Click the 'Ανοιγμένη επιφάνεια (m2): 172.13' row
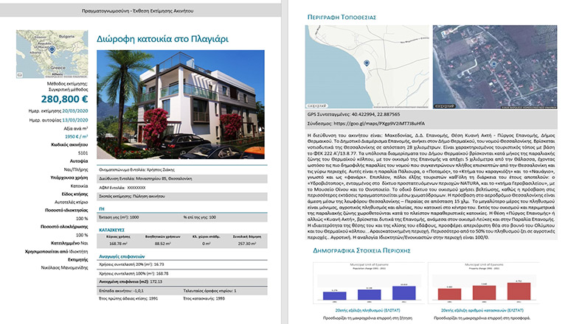Image resolution: width=568 pixels, height=324 pixels. [x=182, y=282]
